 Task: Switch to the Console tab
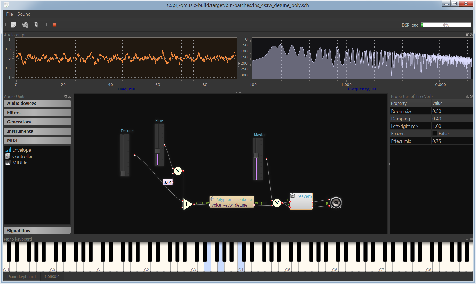[x=52, y=276]
